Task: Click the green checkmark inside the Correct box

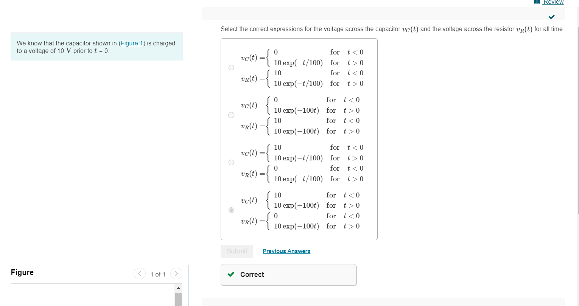Action: coord(231,275)
